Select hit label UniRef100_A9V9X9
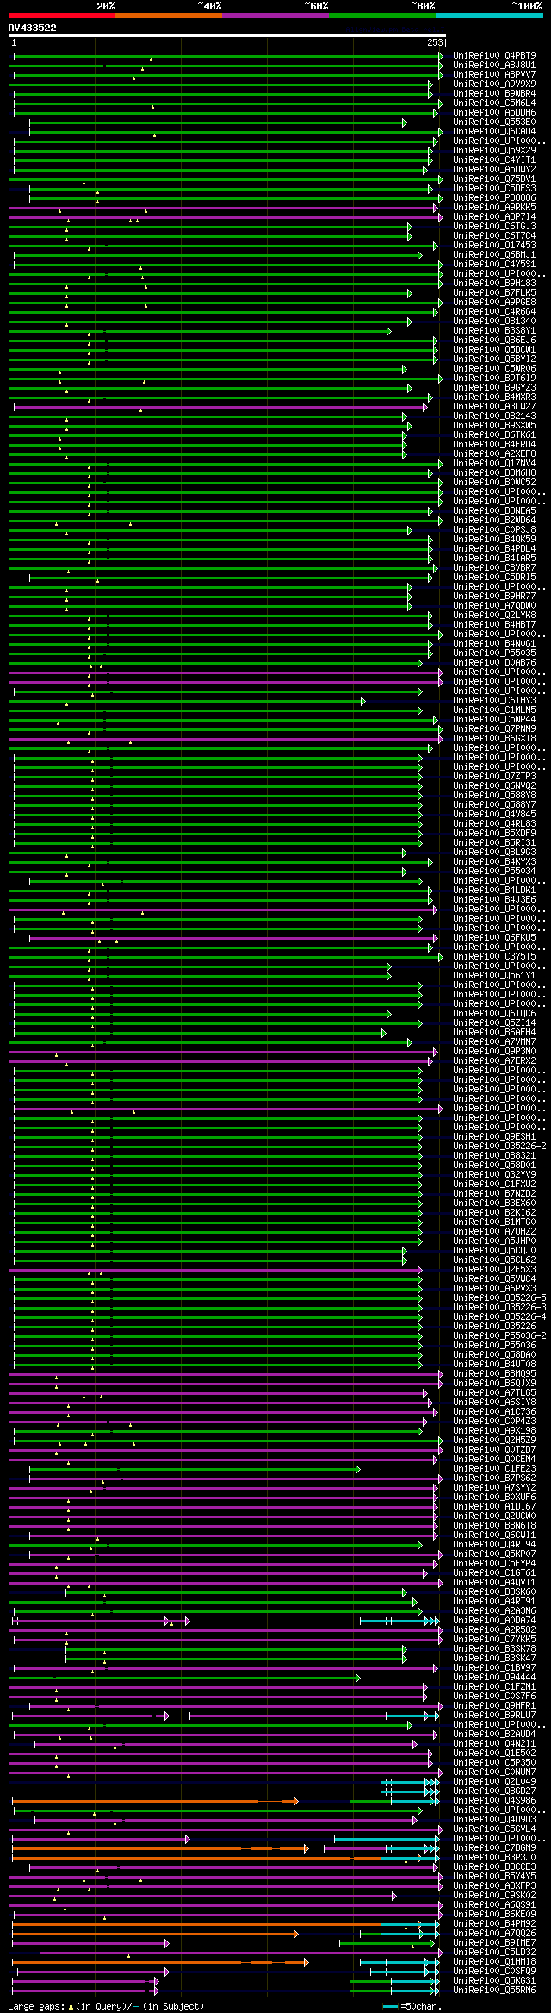The image size is (551, 2013). (494, 84)
